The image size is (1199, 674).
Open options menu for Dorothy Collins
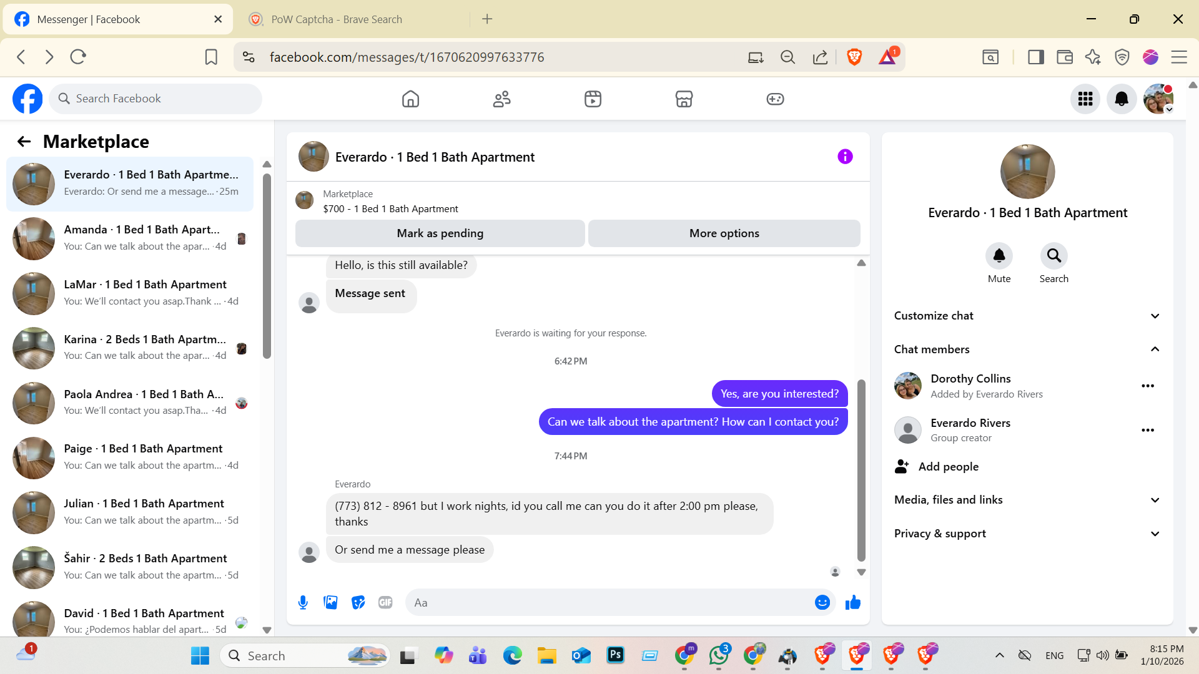pyautogui.click(x=1147, y=386)
